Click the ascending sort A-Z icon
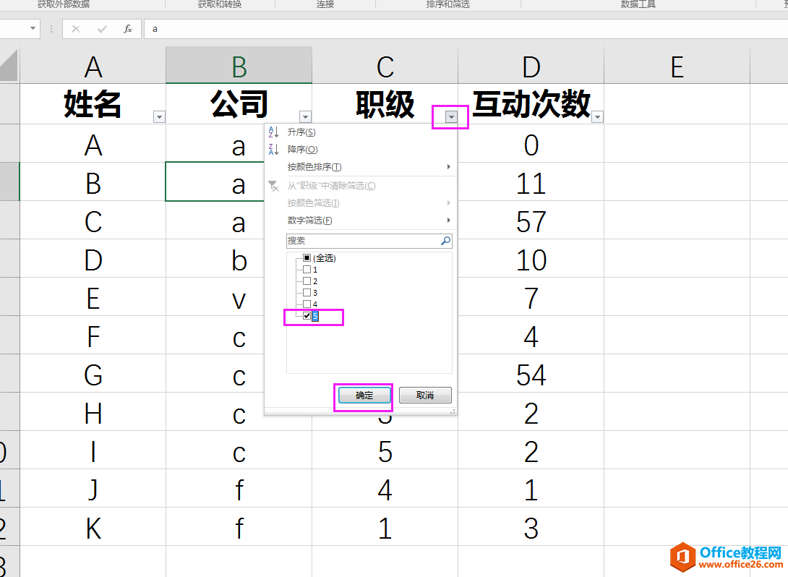The width and height of the screenshot is (788, 577). click(x=273, y=132)
